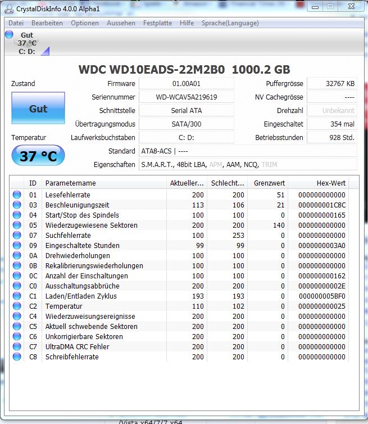Click the Übertragungsmodus field SATA/300
The width and height of the screenshot is (368, 424).
pyautogui.click(x=187, y=124)
